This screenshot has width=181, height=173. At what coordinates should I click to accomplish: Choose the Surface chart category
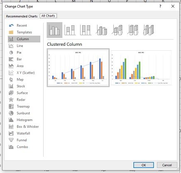pos(24,93)
